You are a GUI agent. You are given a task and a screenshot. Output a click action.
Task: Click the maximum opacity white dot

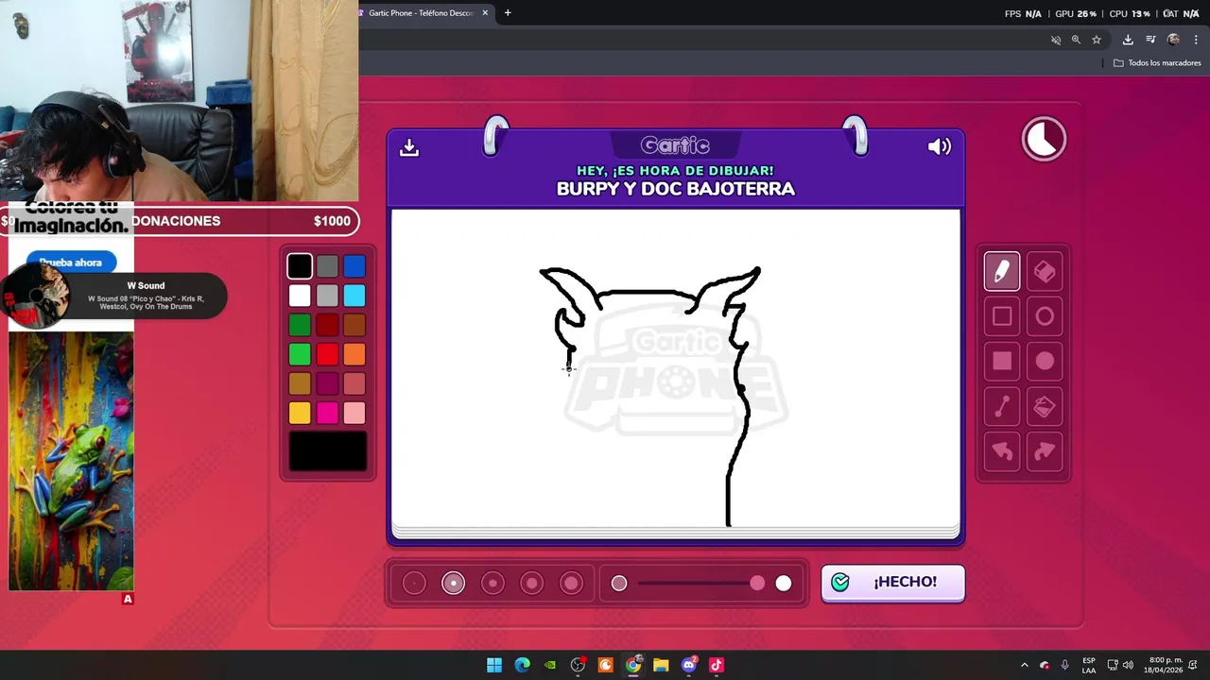pyautogui.click(x=784, y=584)
